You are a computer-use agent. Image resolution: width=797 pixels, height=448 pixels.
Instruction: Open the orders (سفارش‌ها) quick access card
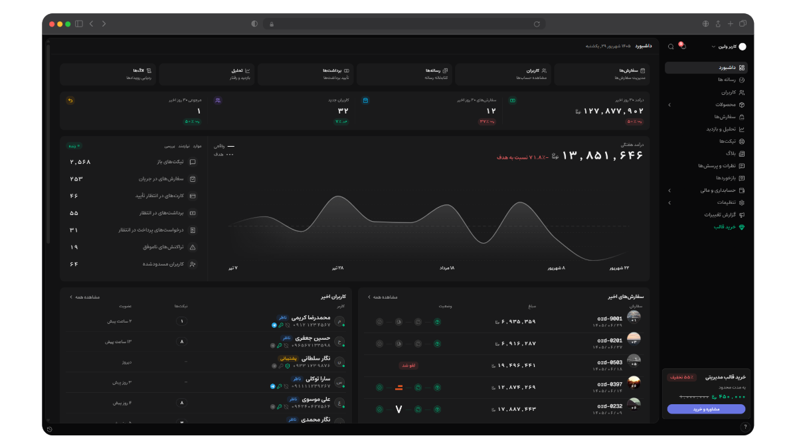tap(602, 74)
